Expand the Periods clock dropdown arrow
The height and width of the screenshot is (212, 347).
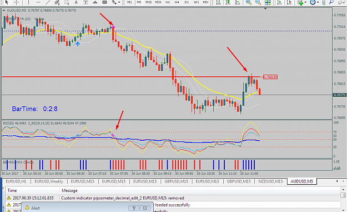(318, 2)
